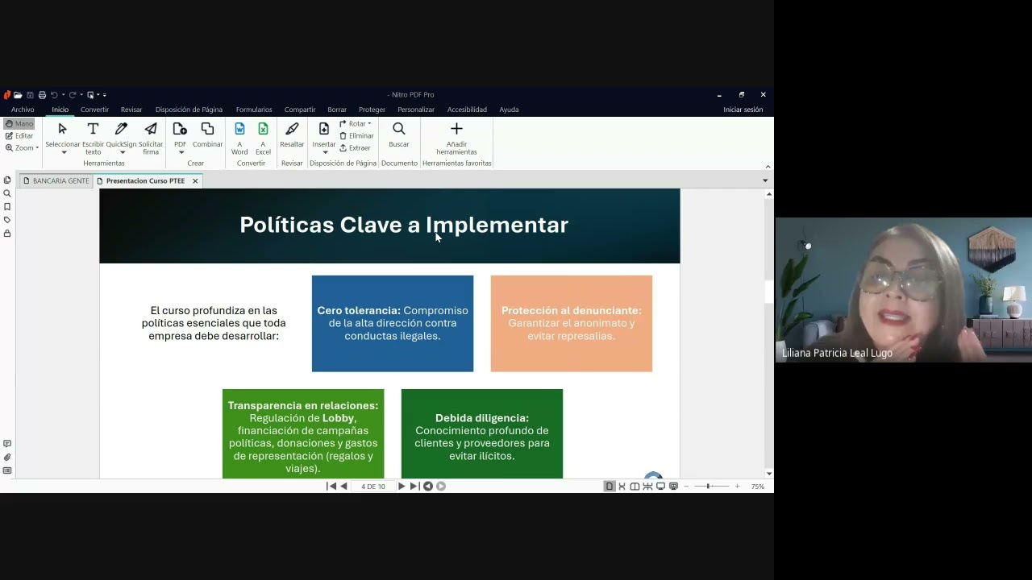The height and width of the screenshot is (580, 1032).
Task: Click the previous view round button
Action: 428,487
